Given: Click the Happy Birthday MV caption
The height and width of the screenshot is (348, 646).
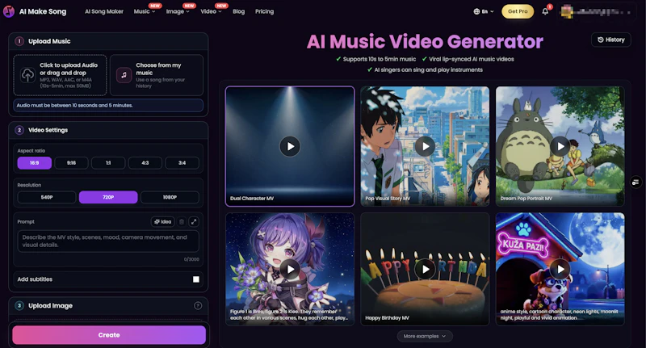Looking at the screenshot, I should [387, 318].
